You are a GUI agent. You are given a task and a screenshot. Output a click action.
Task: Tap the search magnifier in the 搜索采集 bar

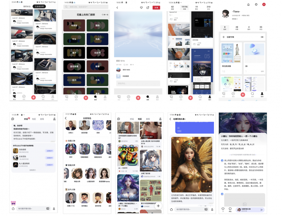(x=67, y=6)
